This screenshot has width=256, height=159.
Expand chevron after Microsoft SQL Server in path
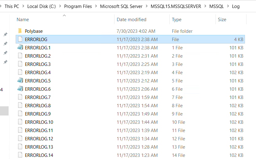(x=146, y=6)
